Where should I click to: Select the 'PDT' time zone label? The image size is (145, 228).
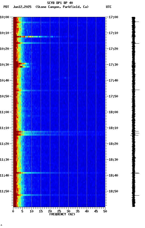point(6,7)
